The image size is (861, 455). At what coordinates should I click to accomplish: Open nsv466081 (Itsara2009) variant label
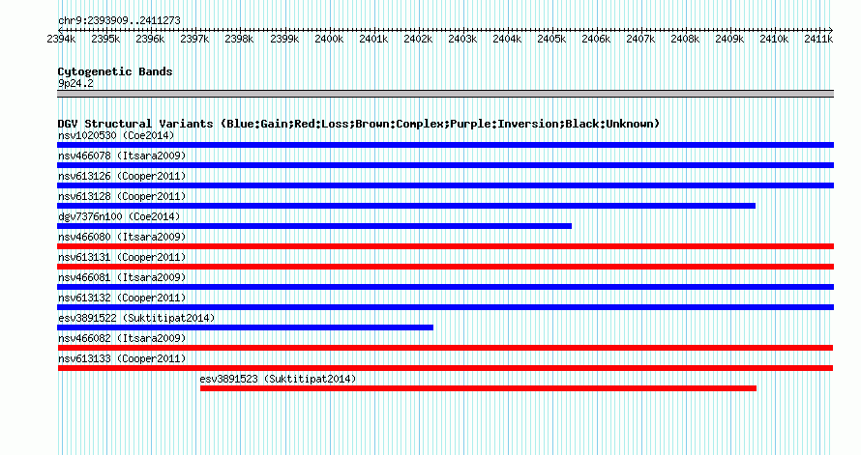click(x=122, y=277)
